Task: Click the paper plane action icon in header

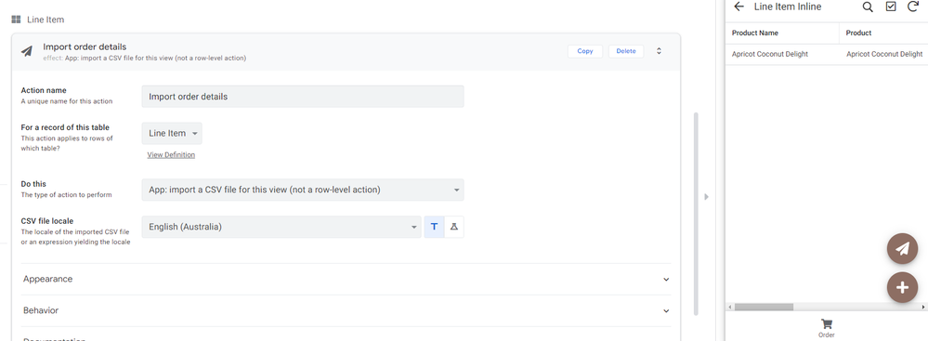Action: (x=27, y=51)
